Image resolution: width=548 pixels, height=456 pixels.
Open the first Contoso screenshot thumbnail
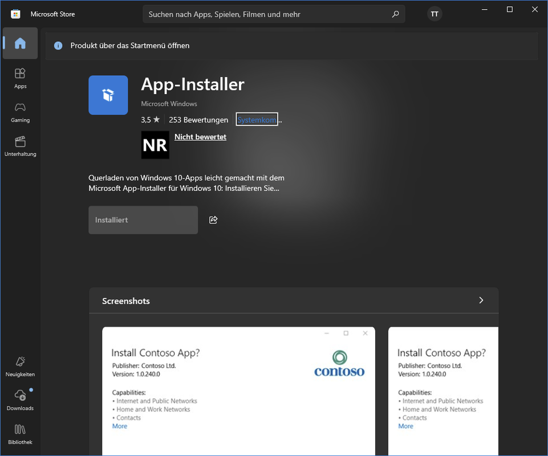pyautogui.click(x=238, y=391)
